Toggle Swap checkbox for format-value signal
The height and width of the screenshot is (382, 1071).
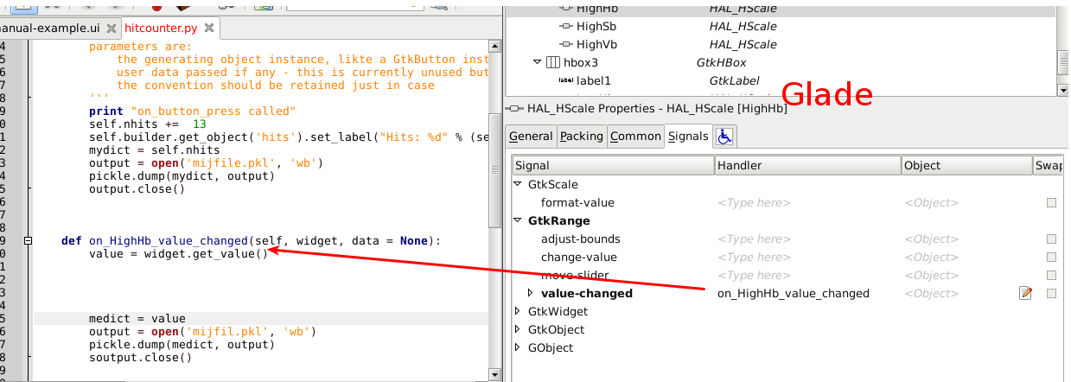coord(1051,202)
